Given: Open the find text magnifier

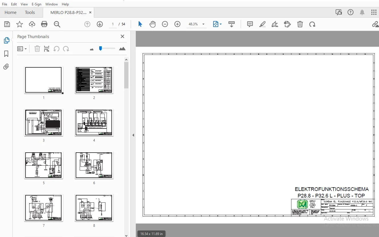Looking at the screenshot, I should click(57, 24).
